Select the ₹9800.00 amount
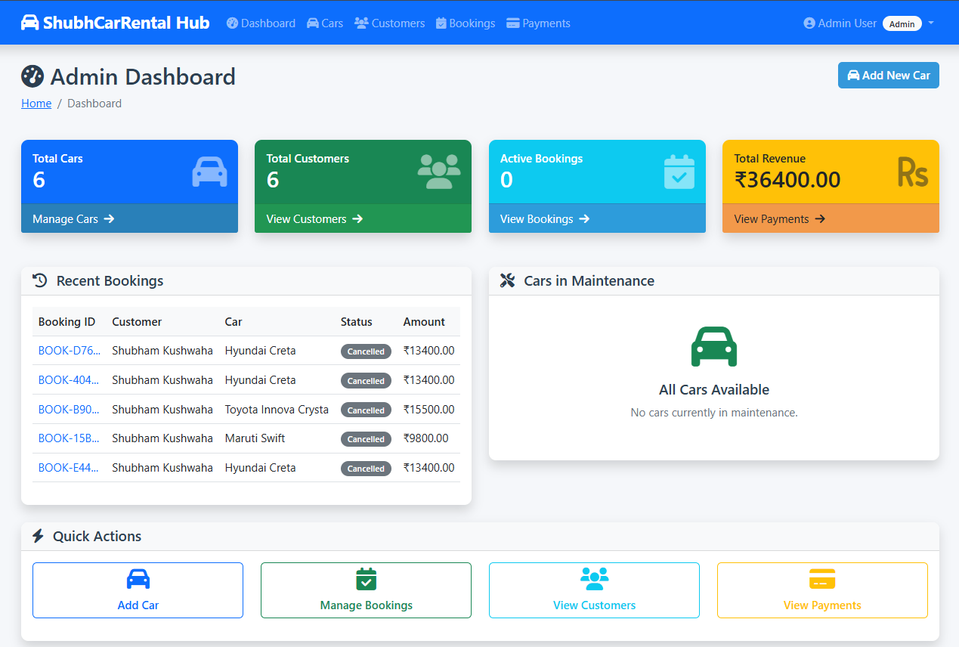 tap(426, 438)
